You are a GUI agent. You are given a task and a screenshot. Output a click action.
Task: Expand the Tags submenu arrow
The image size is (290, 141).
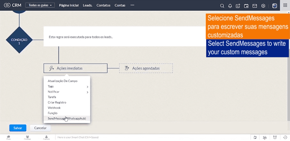click(87, 87)
